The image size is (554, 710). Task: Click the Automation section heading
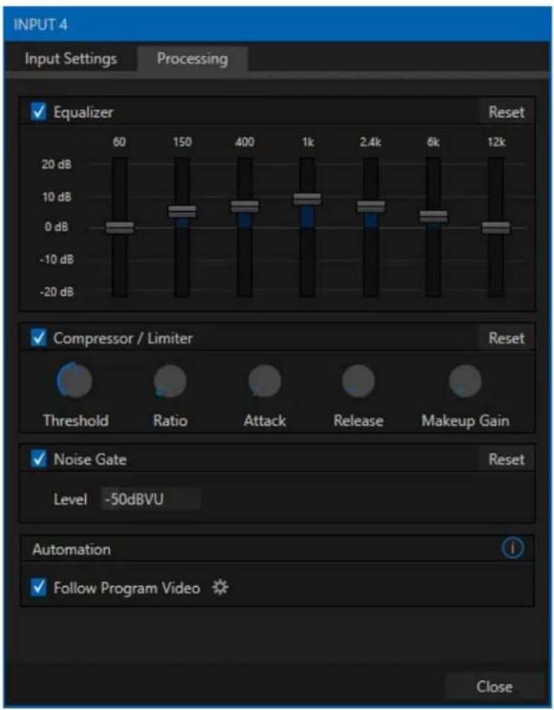tap(72, 549)
